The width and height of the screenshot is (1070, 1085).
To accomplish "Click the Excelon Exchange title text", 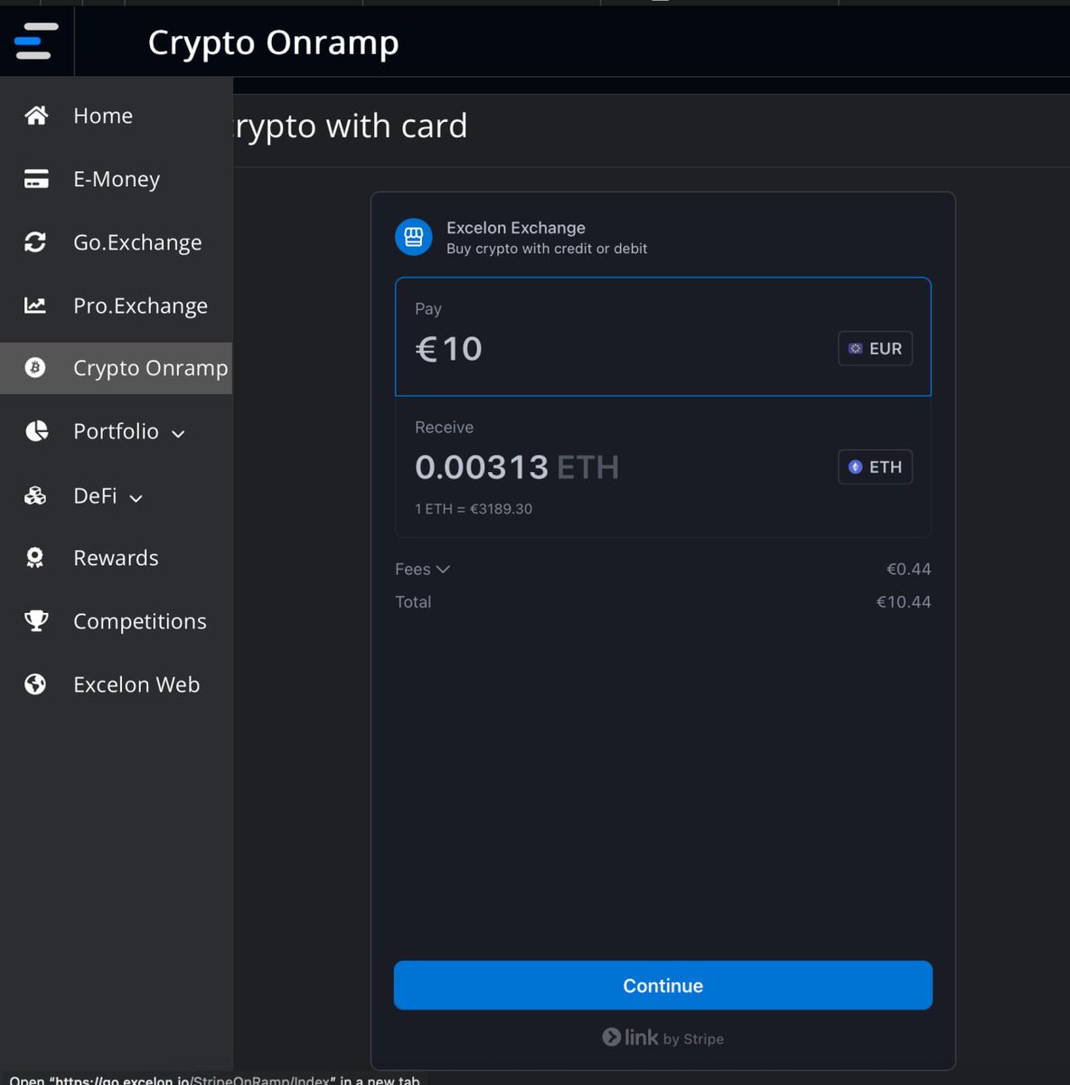I will (x=516, y=228).
